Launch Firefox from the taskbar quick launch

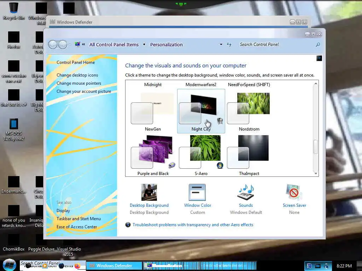point(77,266)
